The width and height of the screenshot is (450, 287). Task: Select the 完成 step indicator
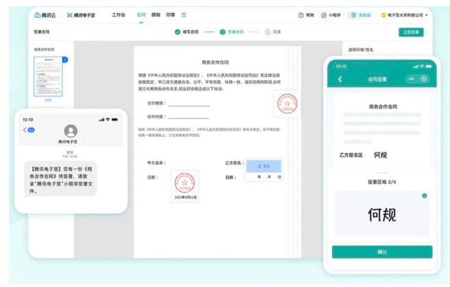coord(273,32)
